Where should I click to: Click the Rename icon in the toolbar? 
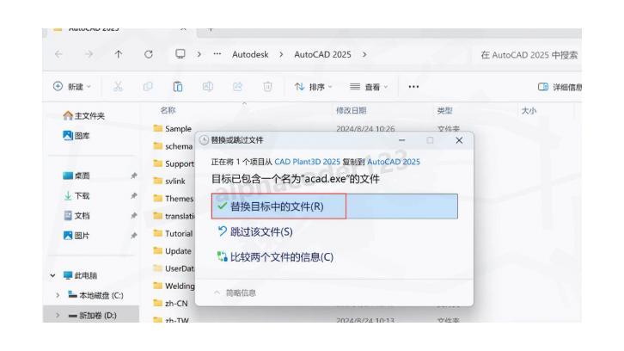tap(208, 86)
